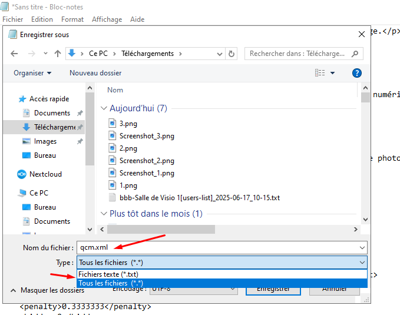Viewport: 400px width, 315px height.
Task: Click Masquer les dossiers
Action: 52,290
